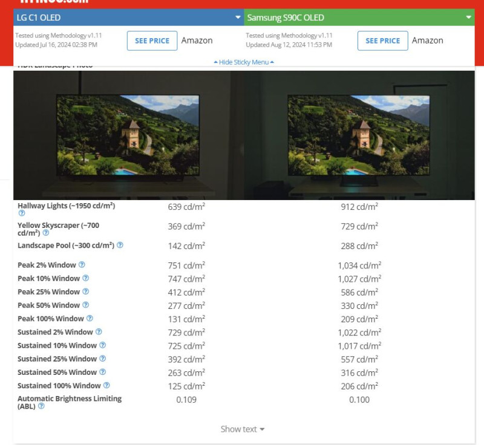Open Amazon link for LG C1

pyautogui.click(x=197, y=41)
